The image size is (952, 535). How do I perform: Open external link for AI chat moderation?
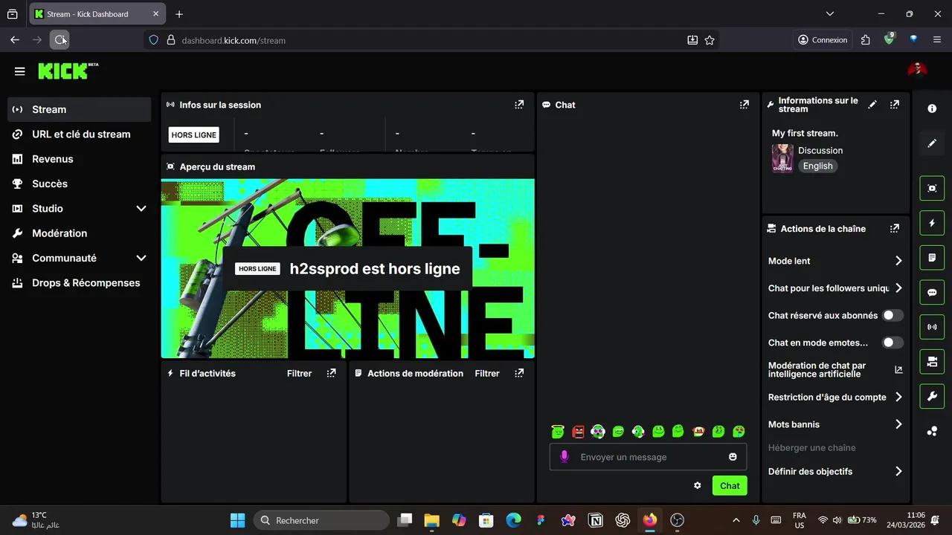pos(898,369)
